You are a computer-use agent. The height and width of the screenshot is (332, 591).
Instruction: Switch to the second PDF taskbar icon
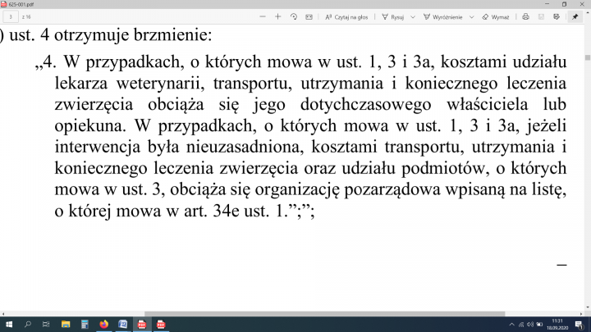click(161, 324)
